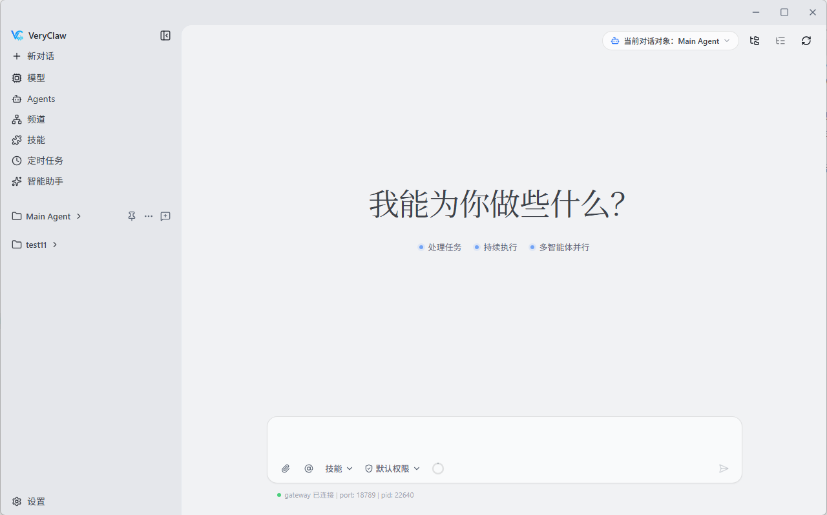The image size is (827, 515).
Task: Start a new chat in Main Agent folder
Action: (165, 216)
